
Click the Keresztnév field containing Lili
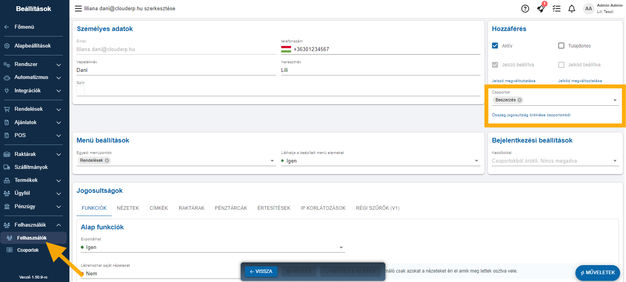(x=381, y=70)
